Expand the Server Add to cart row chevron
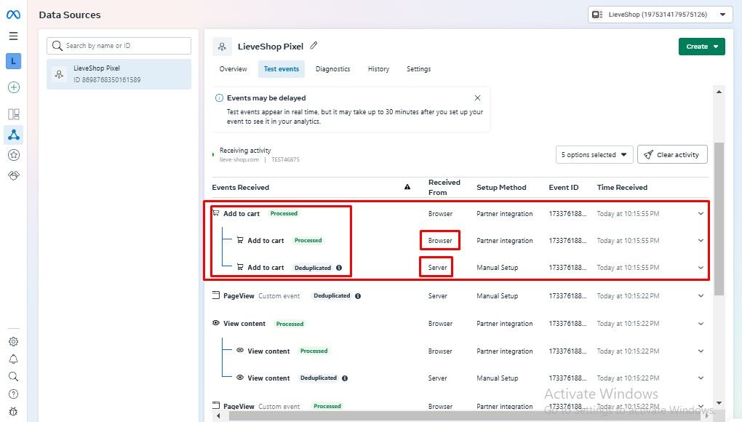 [701, 268]
